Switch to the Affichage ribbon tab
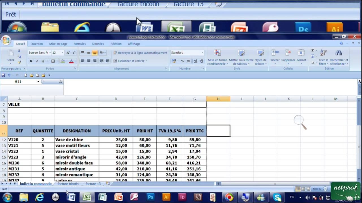This screenshot has height=203, width=362. coord(134,44)
